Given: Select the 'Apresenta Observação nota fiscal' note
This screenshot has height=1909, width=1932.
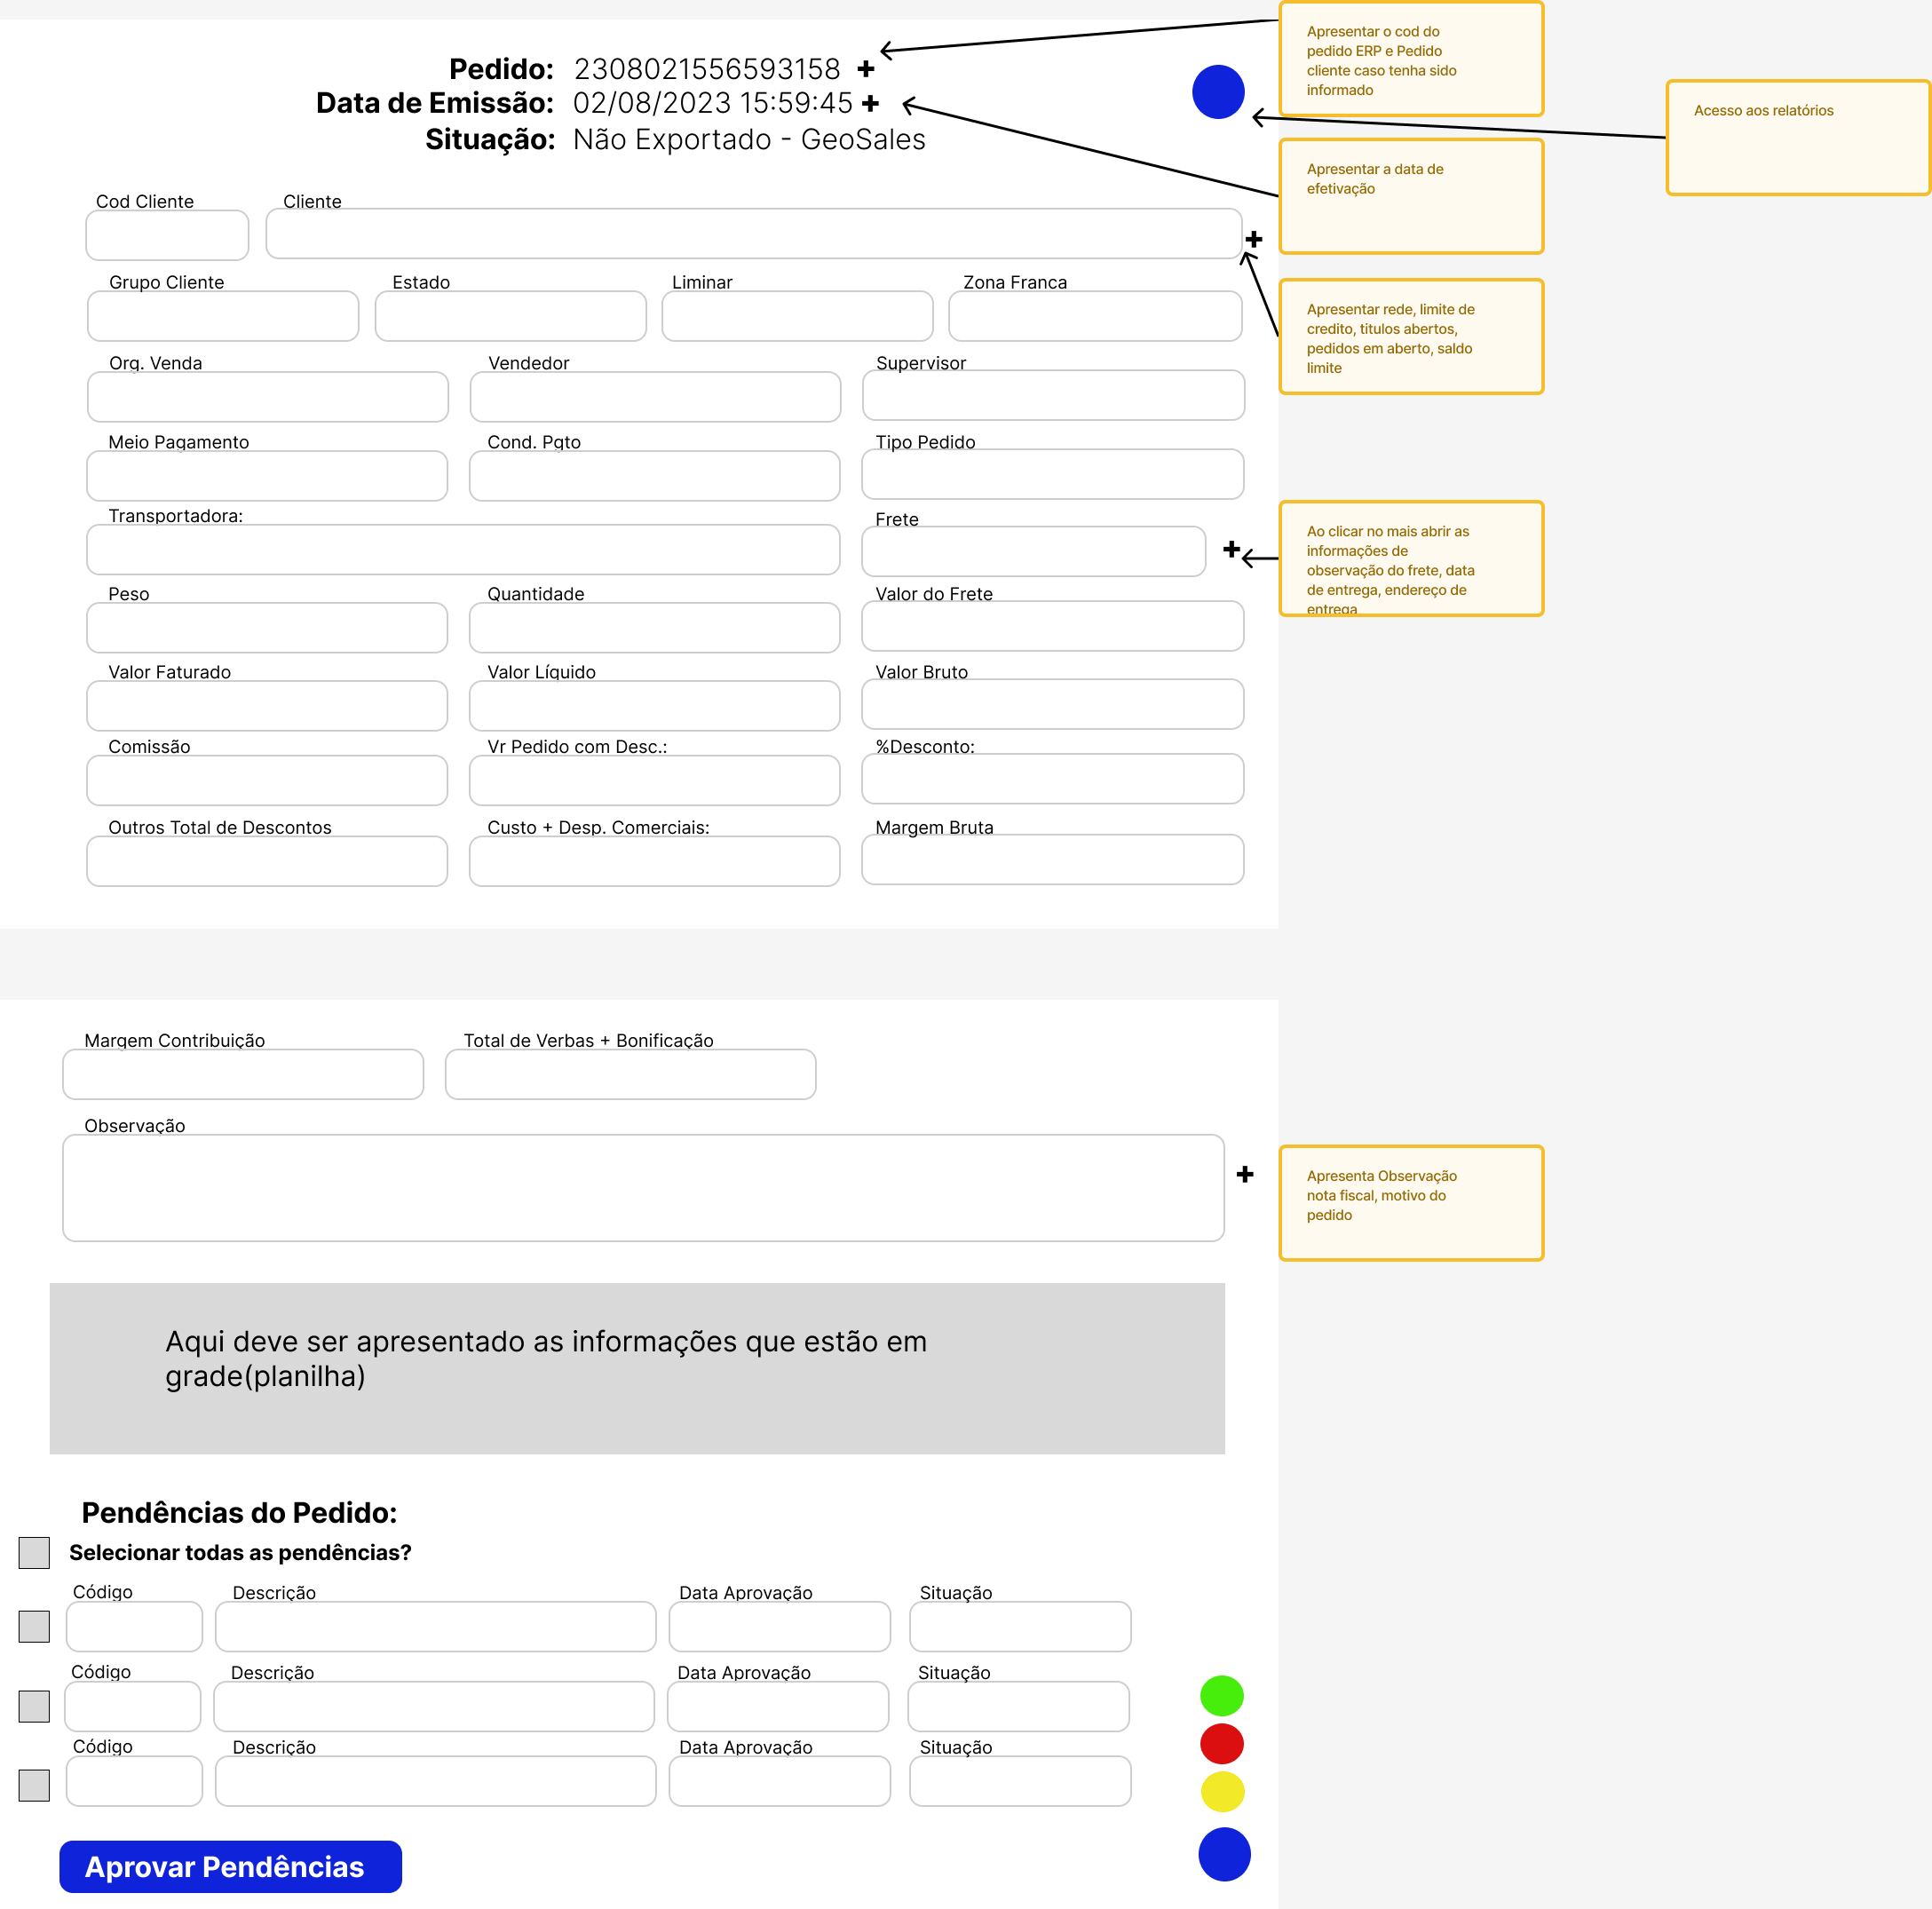Looking at the screenshot, I should click(1411, 1203).
